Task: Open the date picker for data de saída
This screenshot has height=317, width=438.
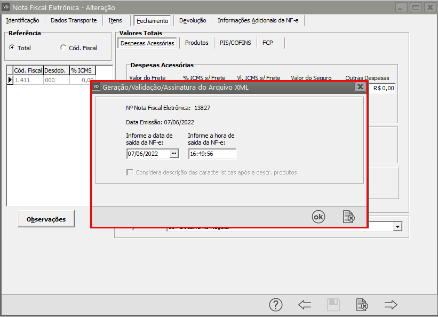Action: [174, 154]
